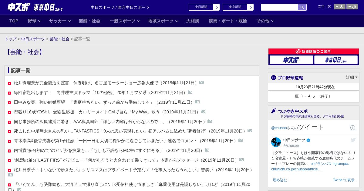Open the 東京新聞 site link button

(238, 7)
